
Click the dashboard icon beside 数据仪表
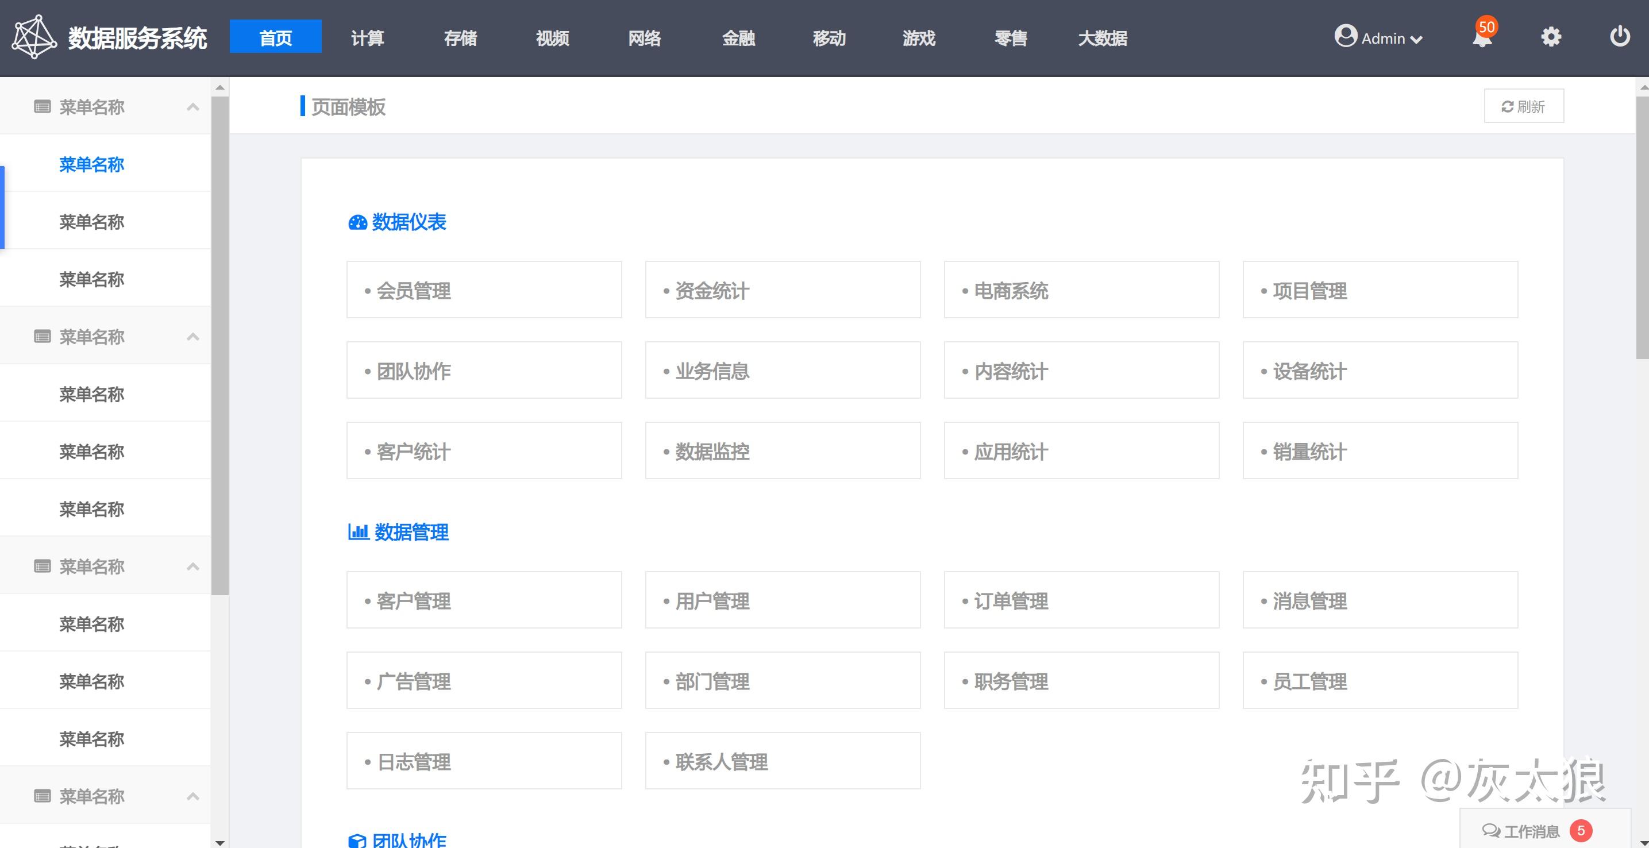357,222
